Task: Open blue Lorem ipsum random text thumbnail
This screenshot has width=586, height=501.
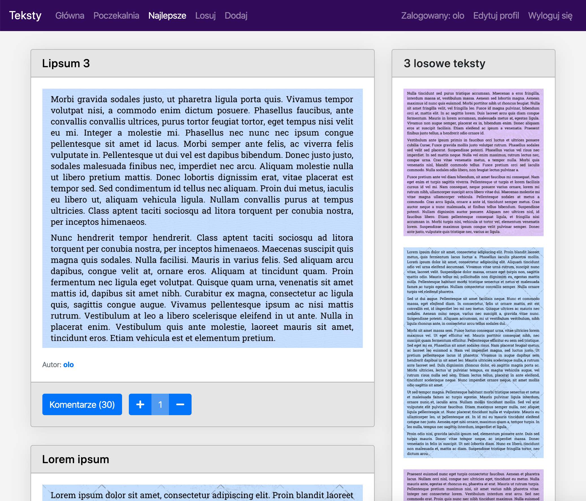Action: coord(473,352)
